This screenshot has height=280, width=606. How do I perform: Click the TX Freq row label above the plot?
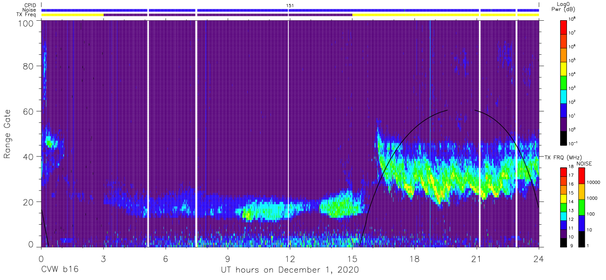point(26,14)
